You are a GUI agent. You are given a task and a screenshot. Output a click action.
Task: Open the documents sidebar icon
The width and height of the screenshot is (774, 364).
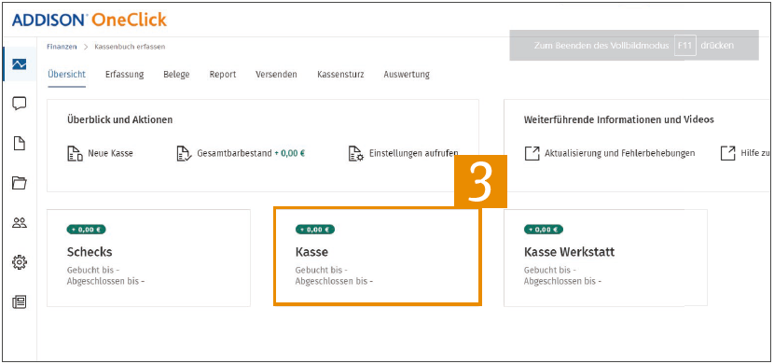click(20, 144)
